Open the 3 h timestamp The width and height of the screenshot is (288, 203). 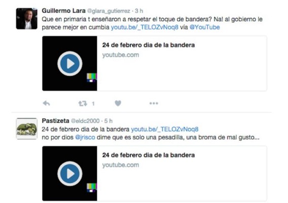139,11
